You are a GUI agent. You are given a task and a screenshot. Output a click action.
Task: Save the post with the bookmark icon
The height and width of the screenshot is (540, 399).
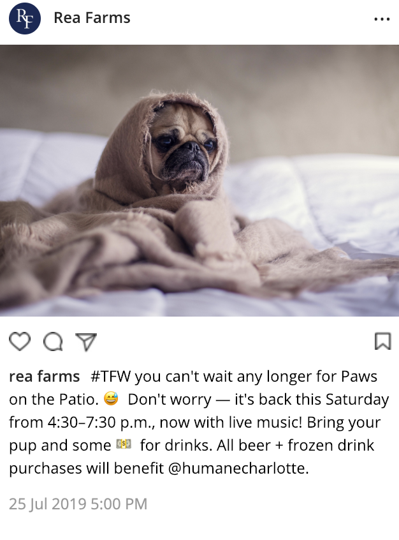click(x=382, y=341)
